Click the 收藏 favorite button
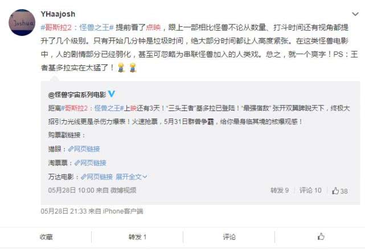This screenshot has width=365, height=250. tap(46, 237)
